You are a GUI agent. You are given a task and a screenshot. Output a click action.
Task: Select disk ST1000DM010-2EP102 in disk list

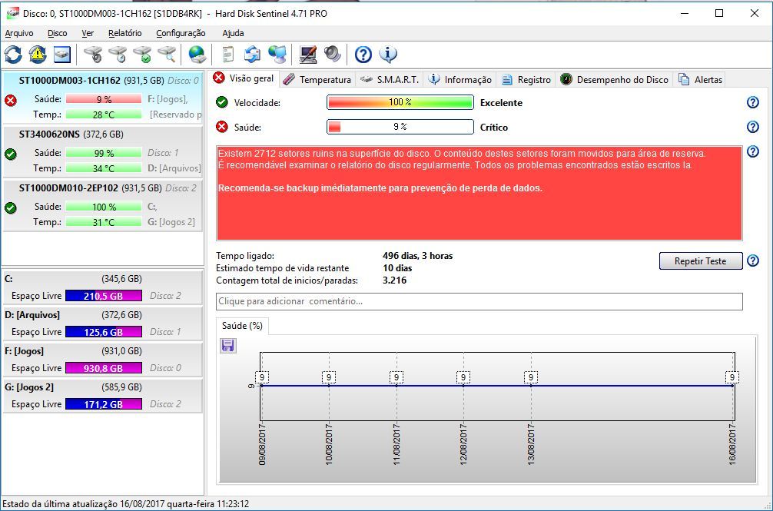103,205
